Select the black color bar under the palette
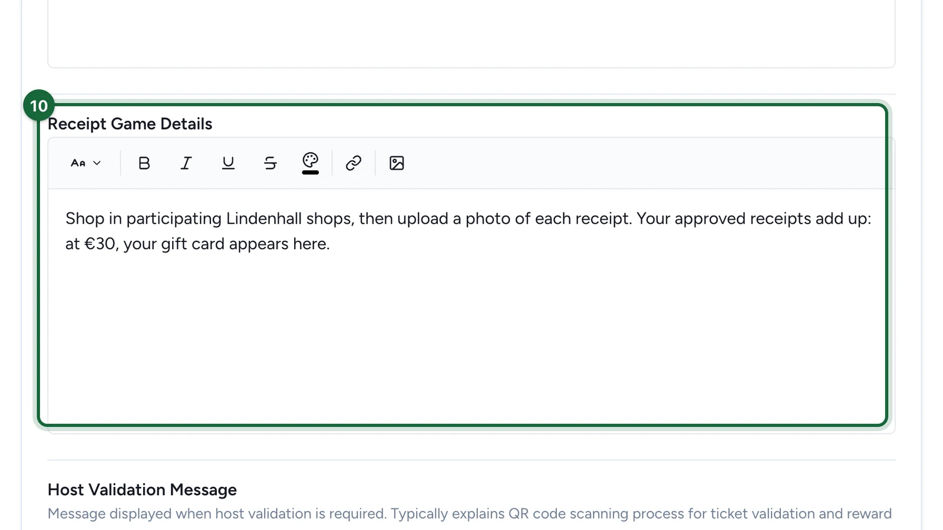Viewport: 943px width, 530px height. (311, 173)
